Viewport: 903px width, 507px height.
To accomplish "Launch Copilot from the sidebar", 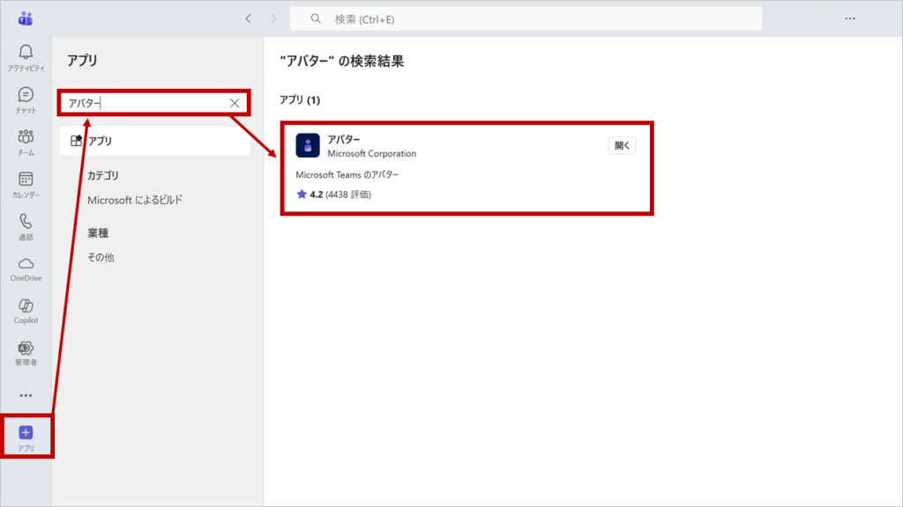I will pyautogui.click(x=26, y=306).
